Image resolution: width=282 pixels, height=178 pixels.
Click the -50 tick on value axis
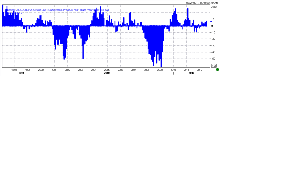213,58
